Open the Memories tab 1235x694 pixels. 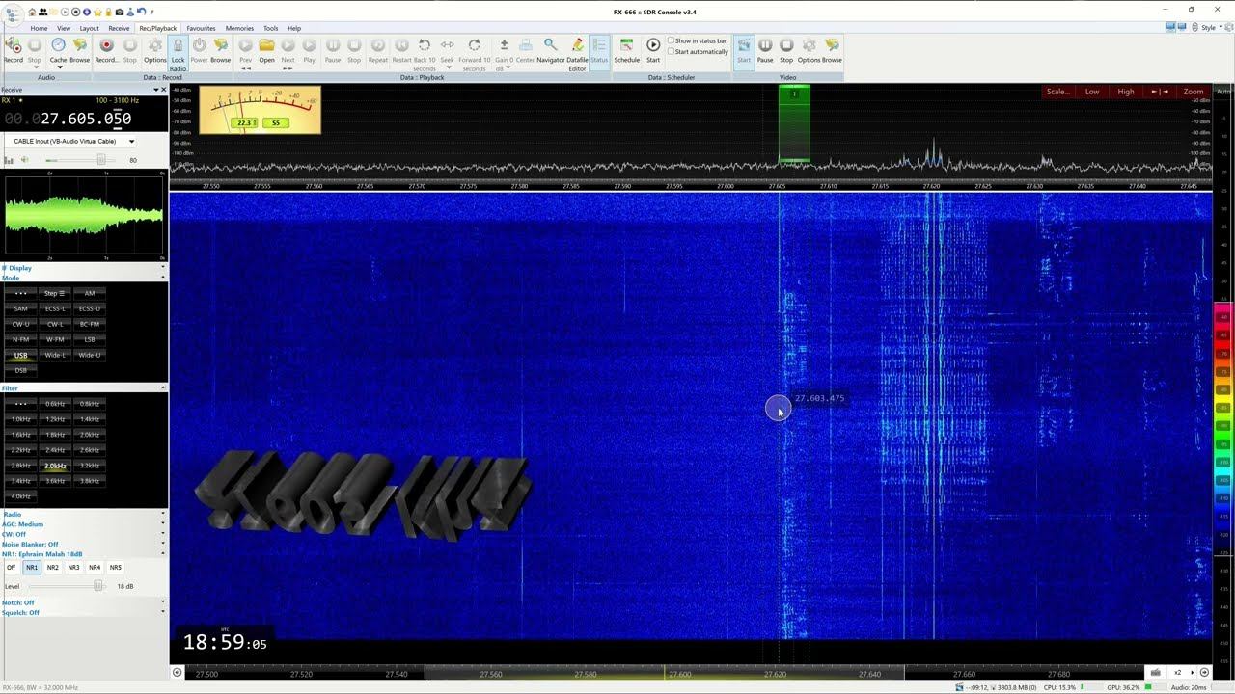(239, 28)
